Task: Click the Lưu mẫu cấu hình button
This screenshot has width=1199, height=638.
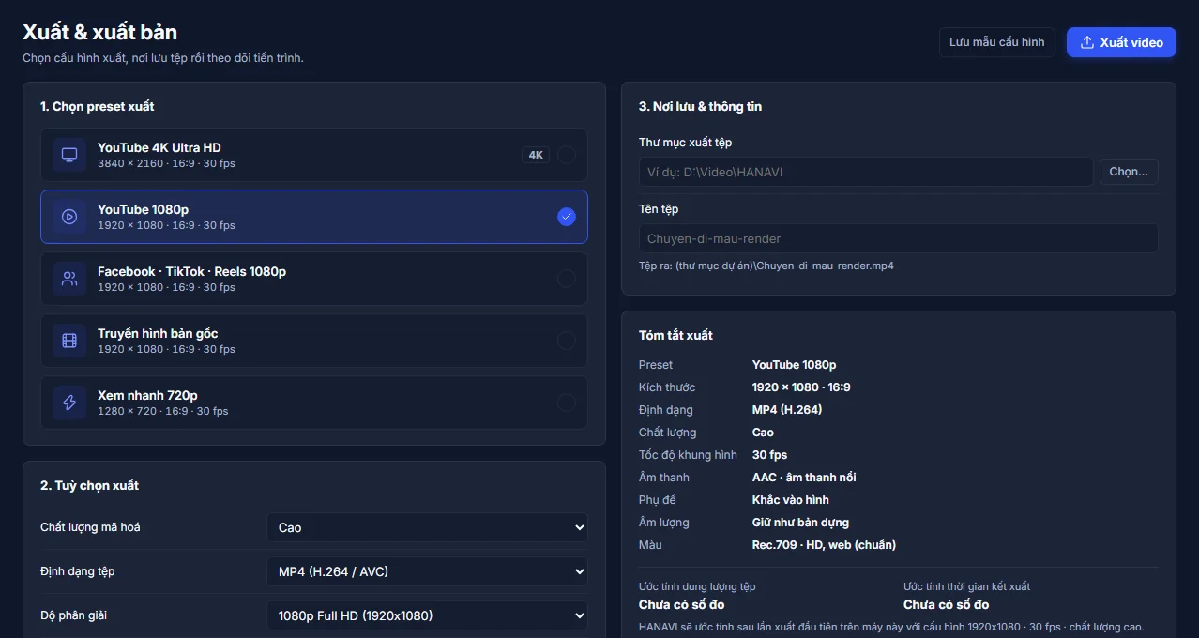Action: 997,42
